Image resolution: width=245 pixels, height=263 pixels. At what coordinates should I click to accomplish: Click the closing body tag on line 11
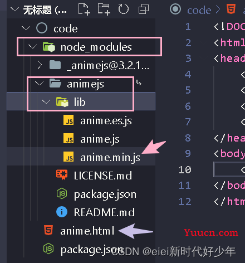click(236, 186)
